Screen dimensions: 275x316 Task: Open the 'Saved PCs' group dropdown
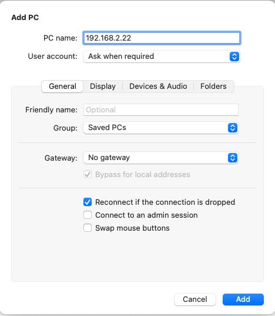[161, 128]
